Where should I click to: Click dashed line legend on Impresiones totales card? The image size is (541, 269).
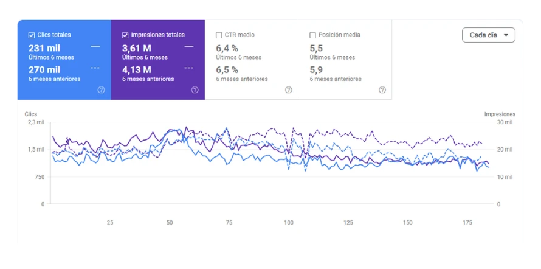189,68
